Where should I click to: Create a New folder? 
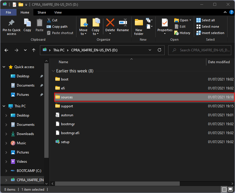(x=139, y=27)
